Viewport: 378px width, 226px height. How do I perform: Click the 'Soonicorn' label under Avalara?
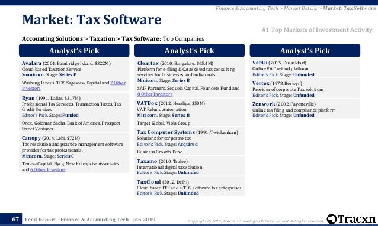[33, 75]
